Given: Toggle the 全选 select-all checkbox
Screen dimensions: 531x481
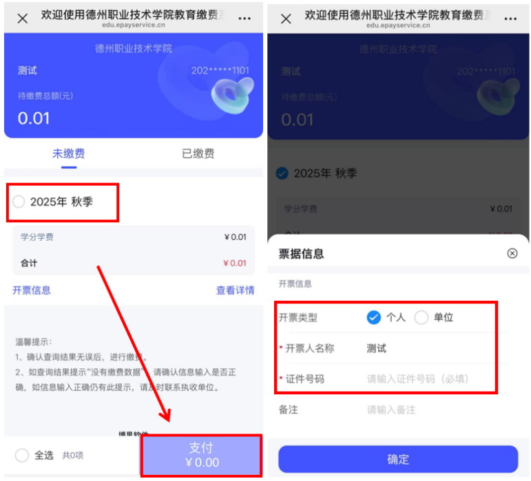Looking at the screenshot, I should coord(21,455).
